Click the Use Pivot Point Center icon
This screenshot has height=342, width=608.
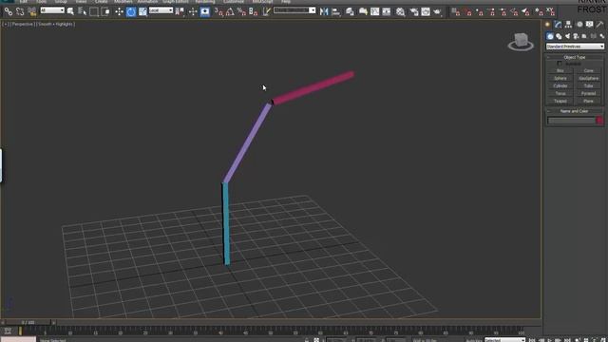(180, 11)
